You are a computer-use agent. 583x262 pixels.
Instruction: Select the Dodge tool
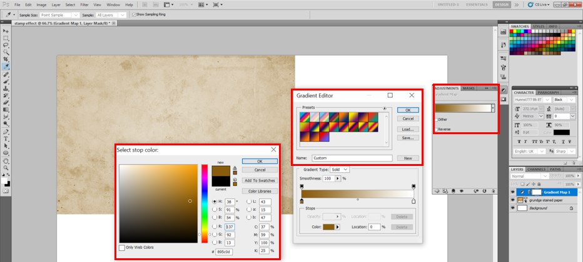tap(6, 124)
